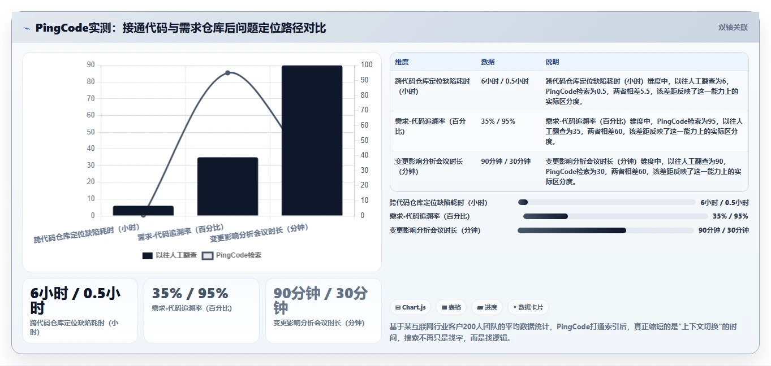
Task: Click the middle chart bar for 需求-代码追溯率
Action: (227, 186)
